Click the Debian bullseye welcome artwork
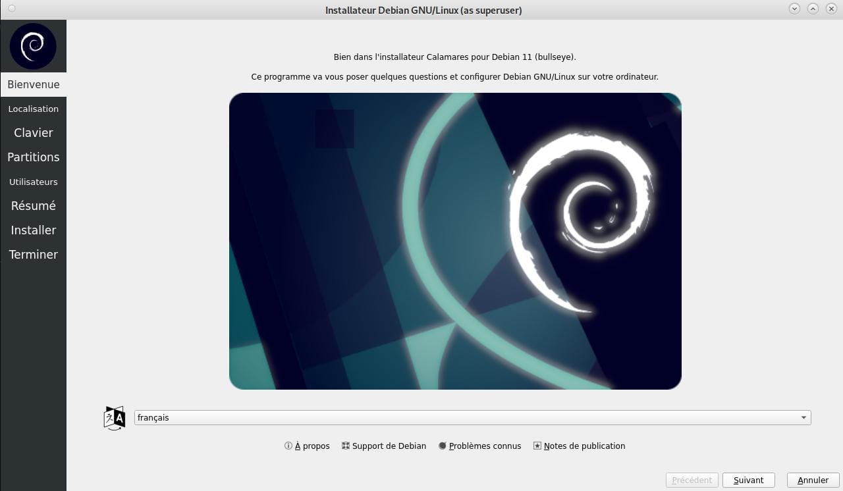 pyautogui.click(x=455, y=241)
